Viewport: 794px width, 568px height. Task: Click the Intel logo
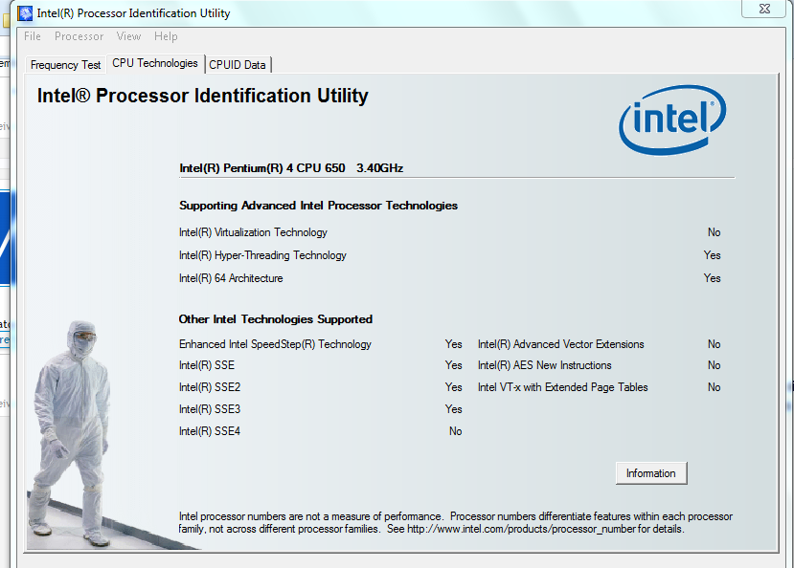click(671, 120)
